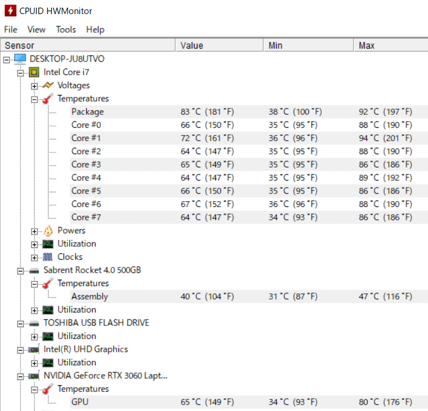Collapse the Intel(R) UHD Graphics node
The height and width of the screenshot is (411, 428).
[20, 350]
